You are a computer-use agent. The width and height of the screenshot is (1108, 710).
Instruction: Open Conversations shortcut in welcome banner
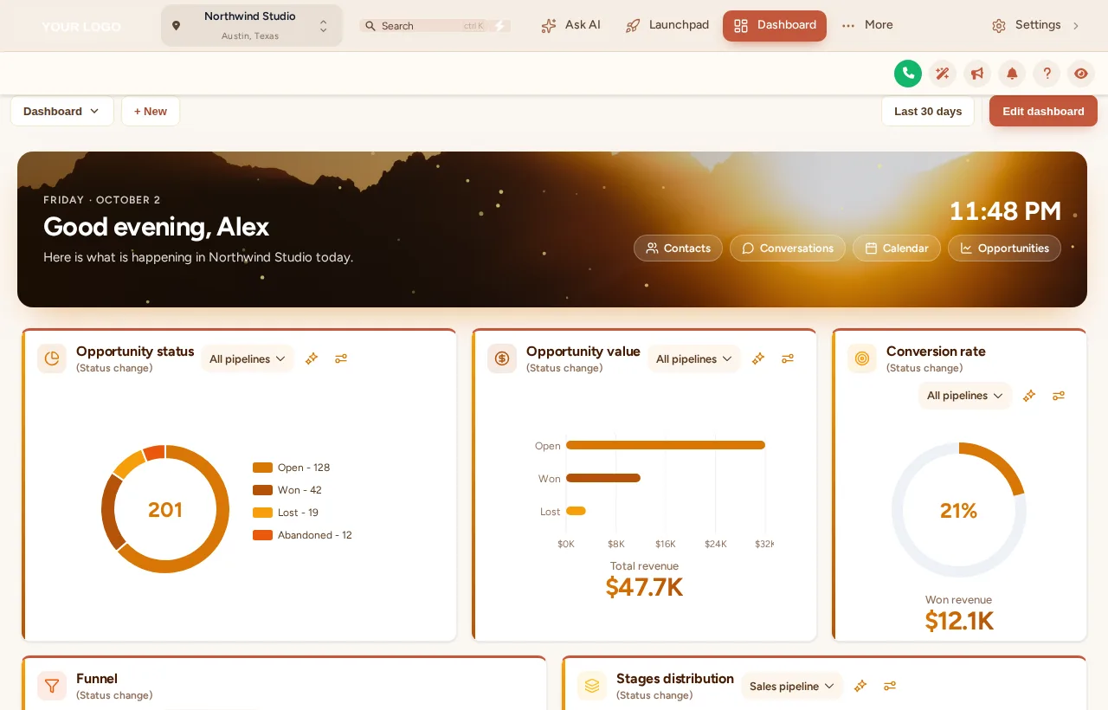point(788,248)
